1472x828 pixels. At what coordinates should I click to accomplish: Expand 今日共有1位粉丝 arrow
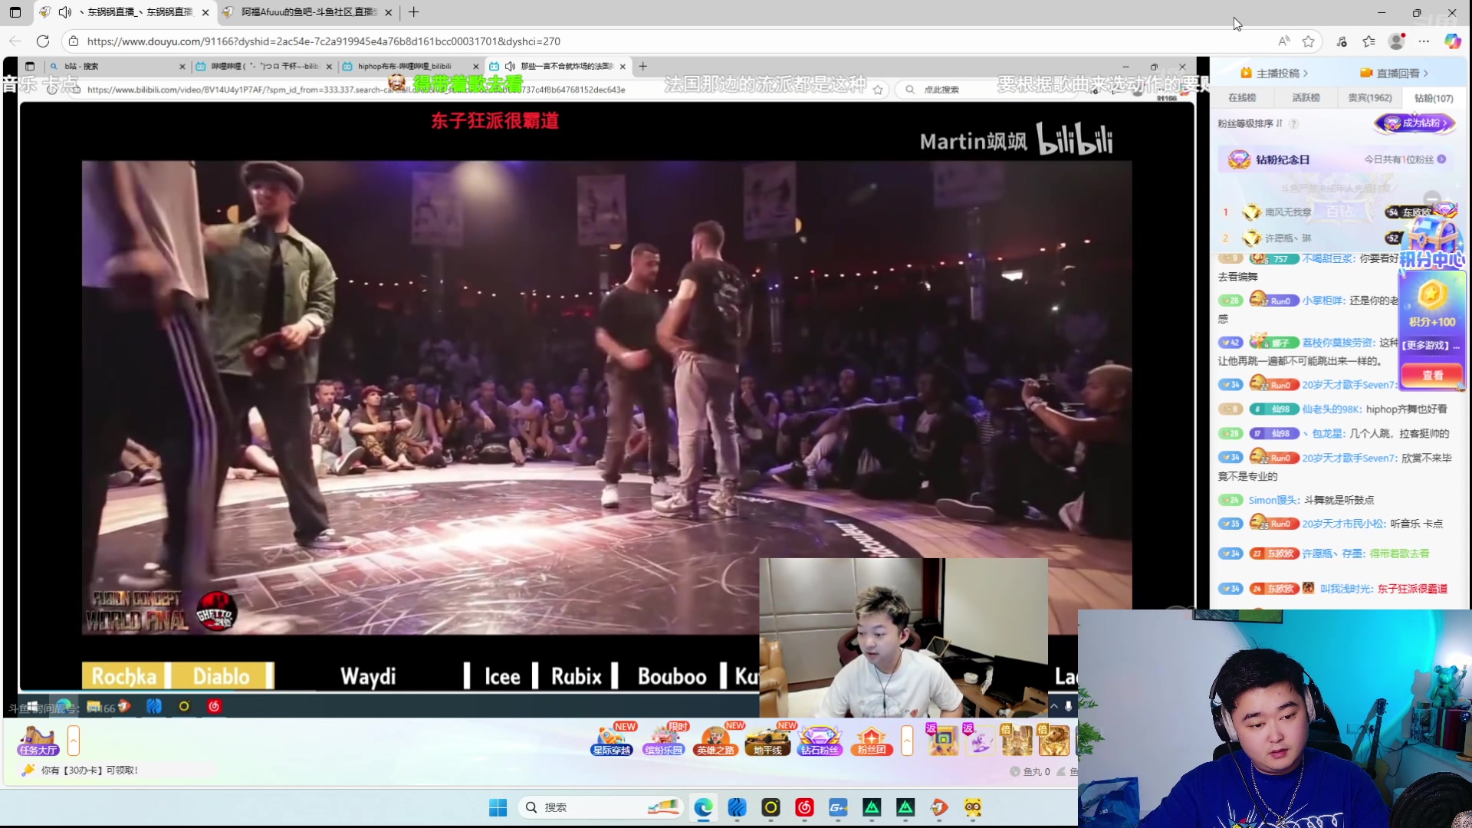1442,159
